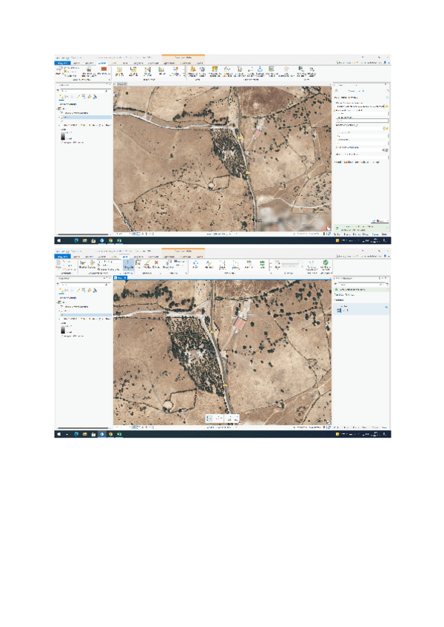Click Save edits icon in lower ribbon

point(81,263)
